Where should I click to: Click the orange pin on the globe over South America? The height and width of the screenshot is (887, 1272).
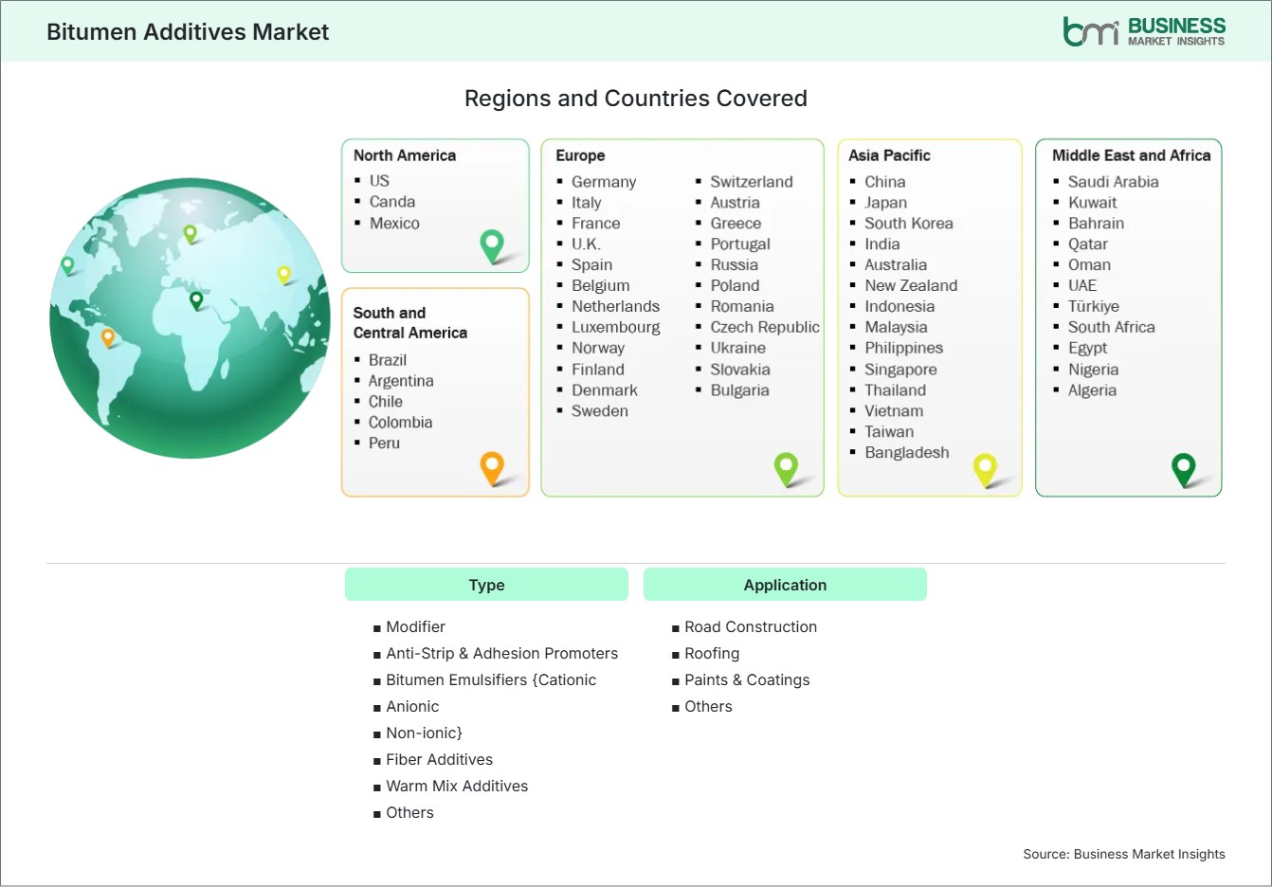108,336
